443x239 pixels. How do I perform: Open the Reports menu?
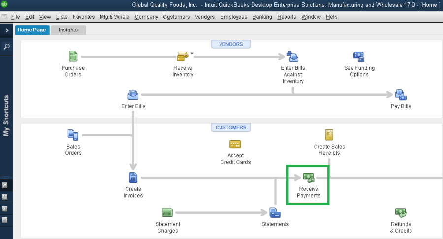(286, 17)
